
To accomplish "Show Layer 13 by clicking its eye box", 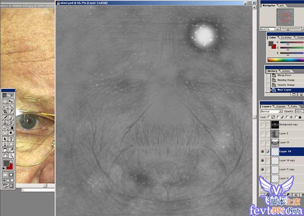I will (262, 142).
